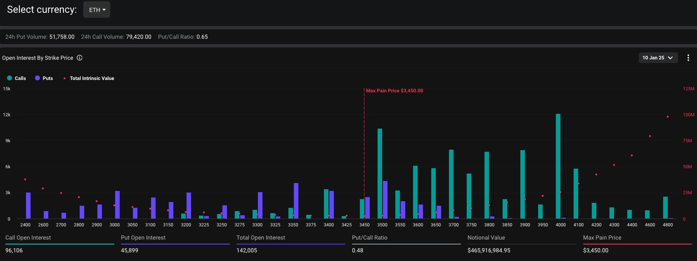Open the three-dot chart options menu
The width and height of the screenshot is (697, 261).
pos(688,58)
